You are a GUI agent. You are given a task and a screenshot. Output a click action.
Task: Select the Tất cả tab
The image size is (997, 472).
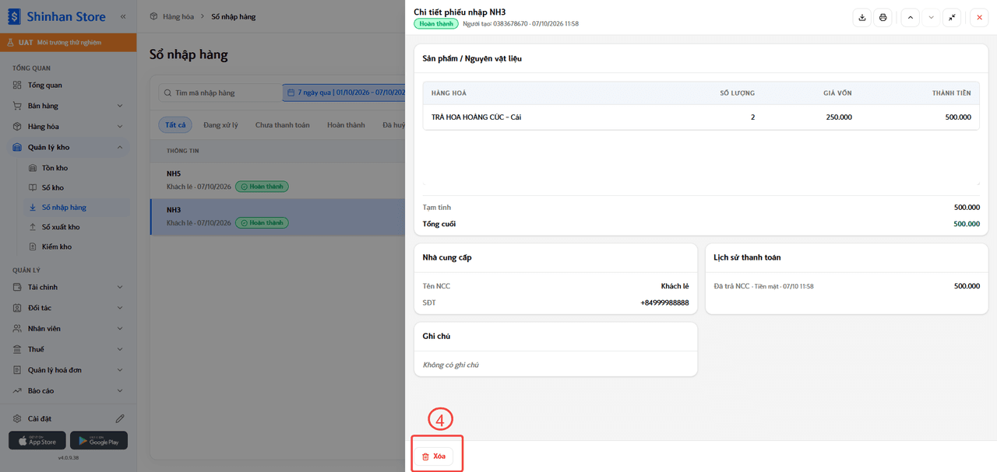175,125
